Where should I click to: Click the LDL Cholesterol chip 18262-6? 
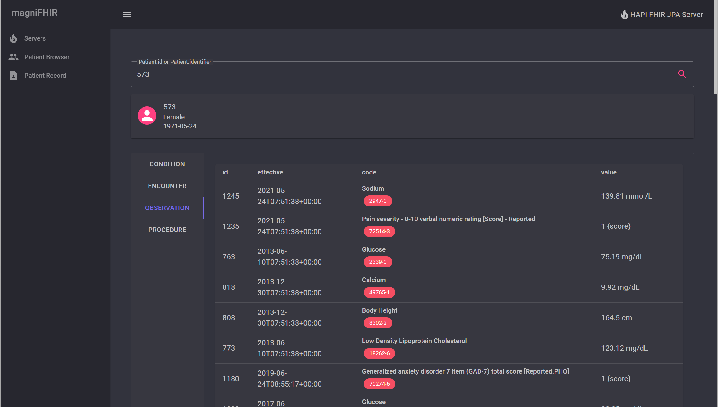point(379,353)
